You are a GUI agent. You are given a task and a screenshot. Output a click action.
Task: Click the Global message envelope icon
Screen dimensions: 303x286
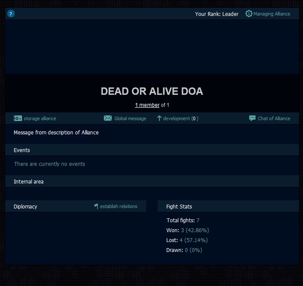[x=108, y=118]
